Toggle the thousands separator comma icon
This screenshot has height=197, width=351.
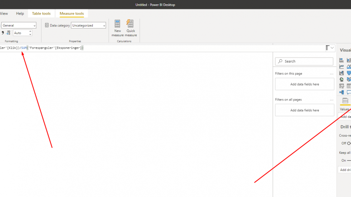coord(3,33)
